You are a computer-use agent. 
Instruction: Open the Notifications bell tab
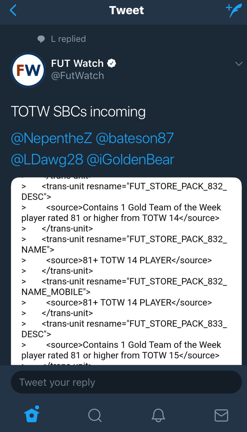tap(158, 415)
